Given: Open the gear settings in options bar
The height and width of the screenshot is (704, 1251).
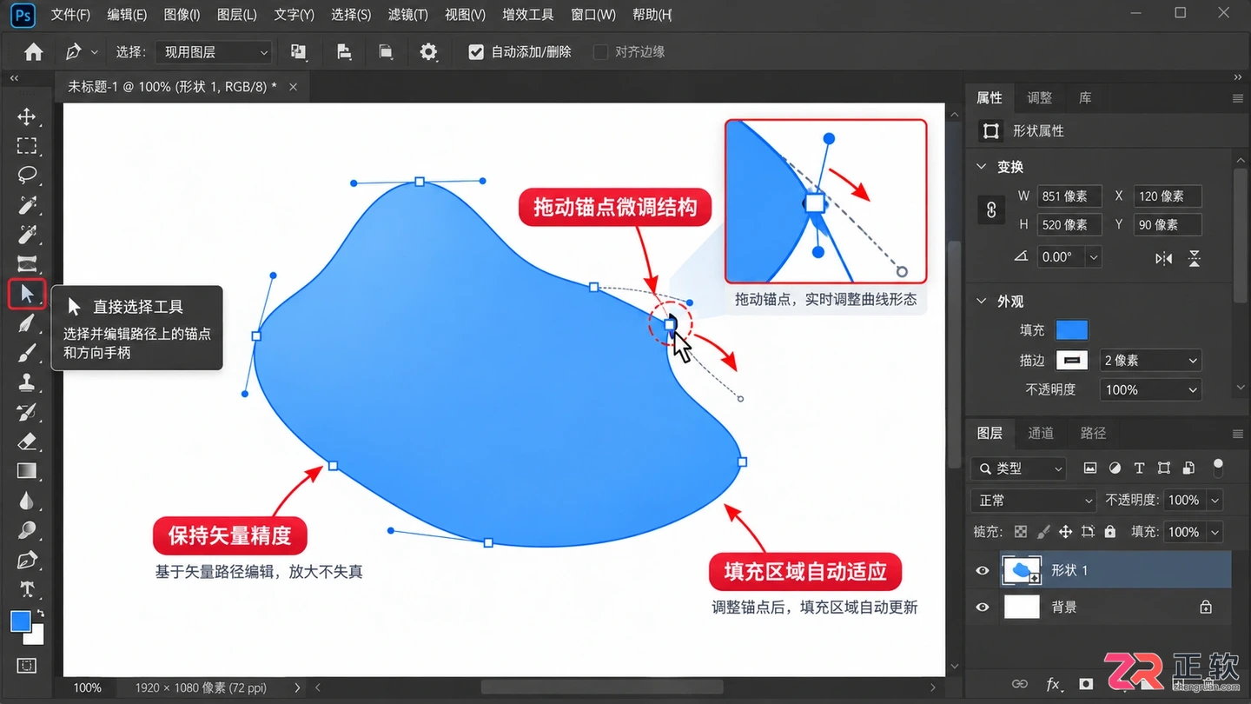Looking at the screenshot, I should pyautogui.click(x=428, y=52).
